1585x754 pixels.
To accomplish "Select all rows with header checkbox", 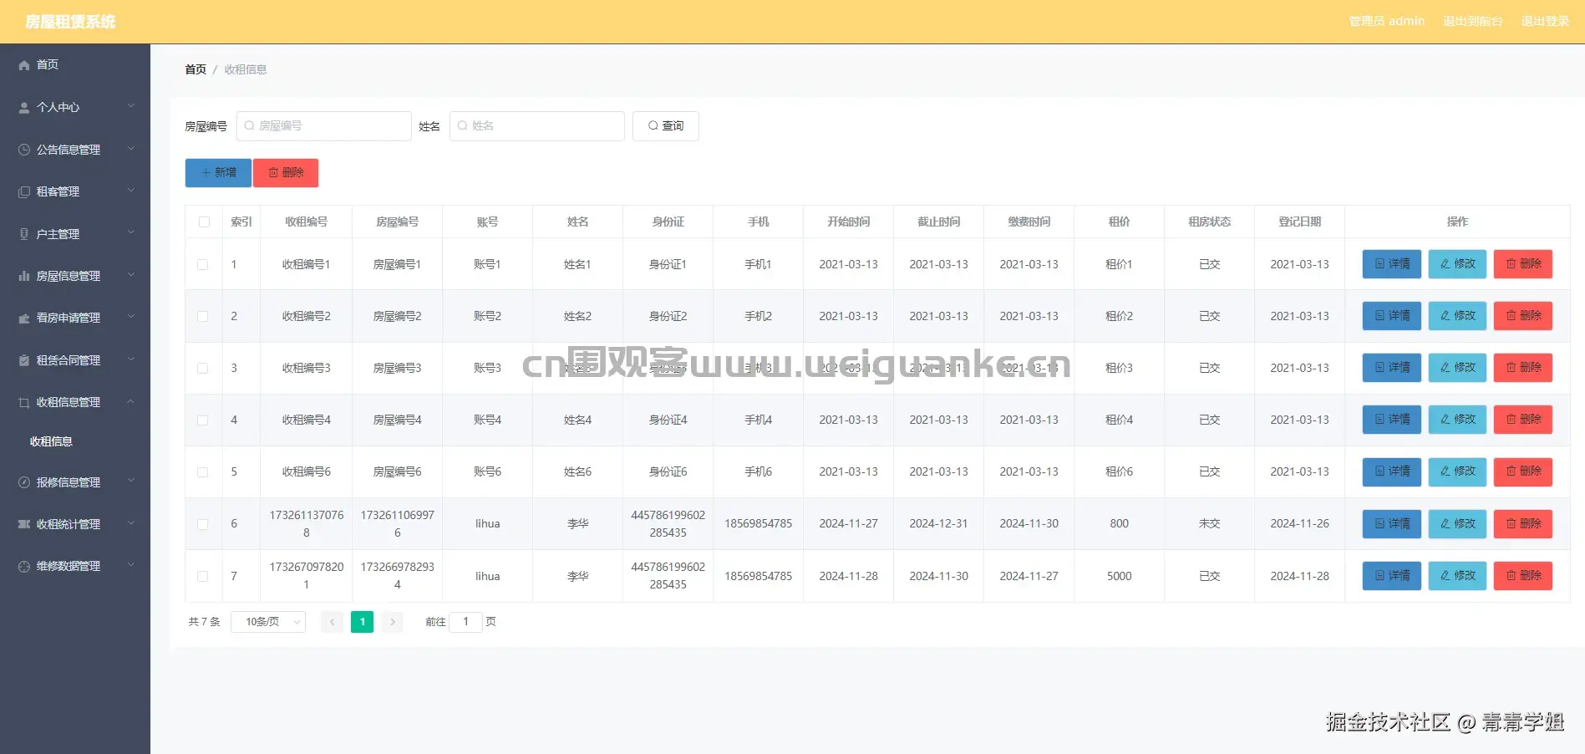I will (204, 222).
